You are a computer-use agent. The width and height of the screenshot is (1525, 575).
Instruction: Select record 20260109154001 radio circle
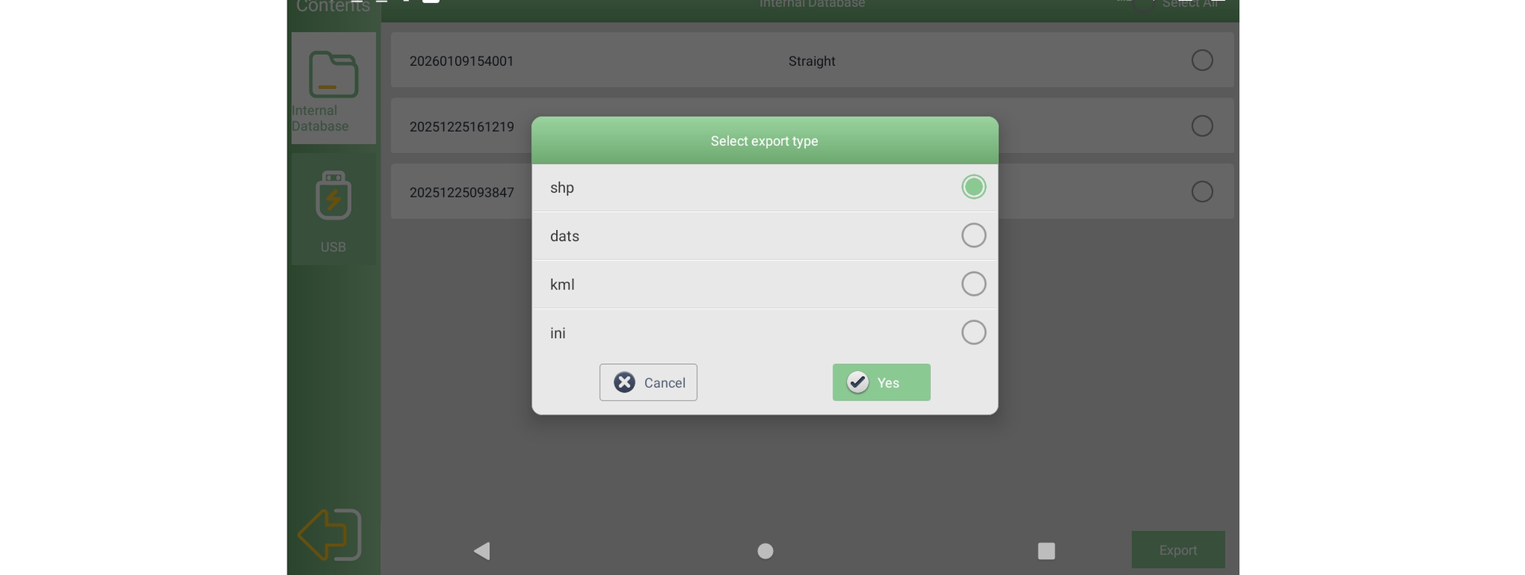[x=1201, y=60]
